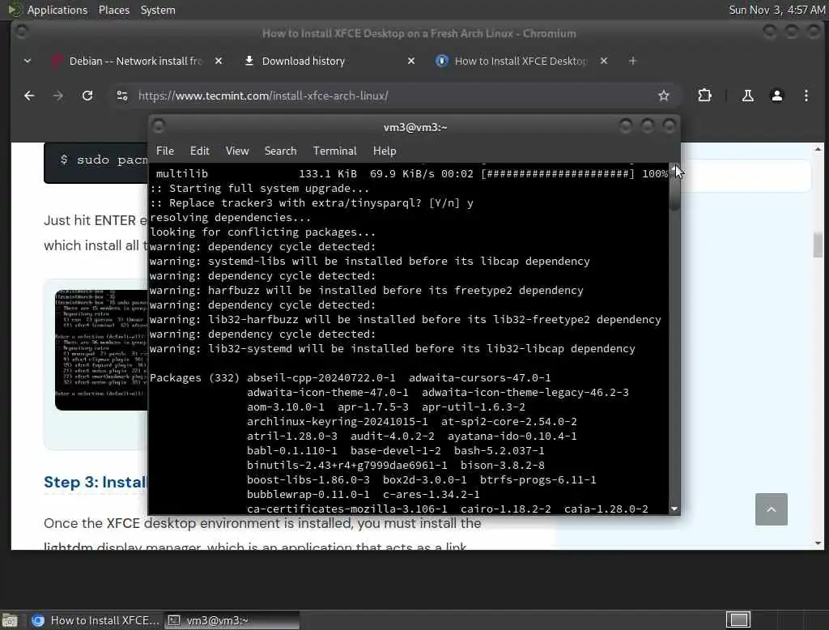Open System menu in top panel
This screenshot has width=829, height=630.
point(158,10)
